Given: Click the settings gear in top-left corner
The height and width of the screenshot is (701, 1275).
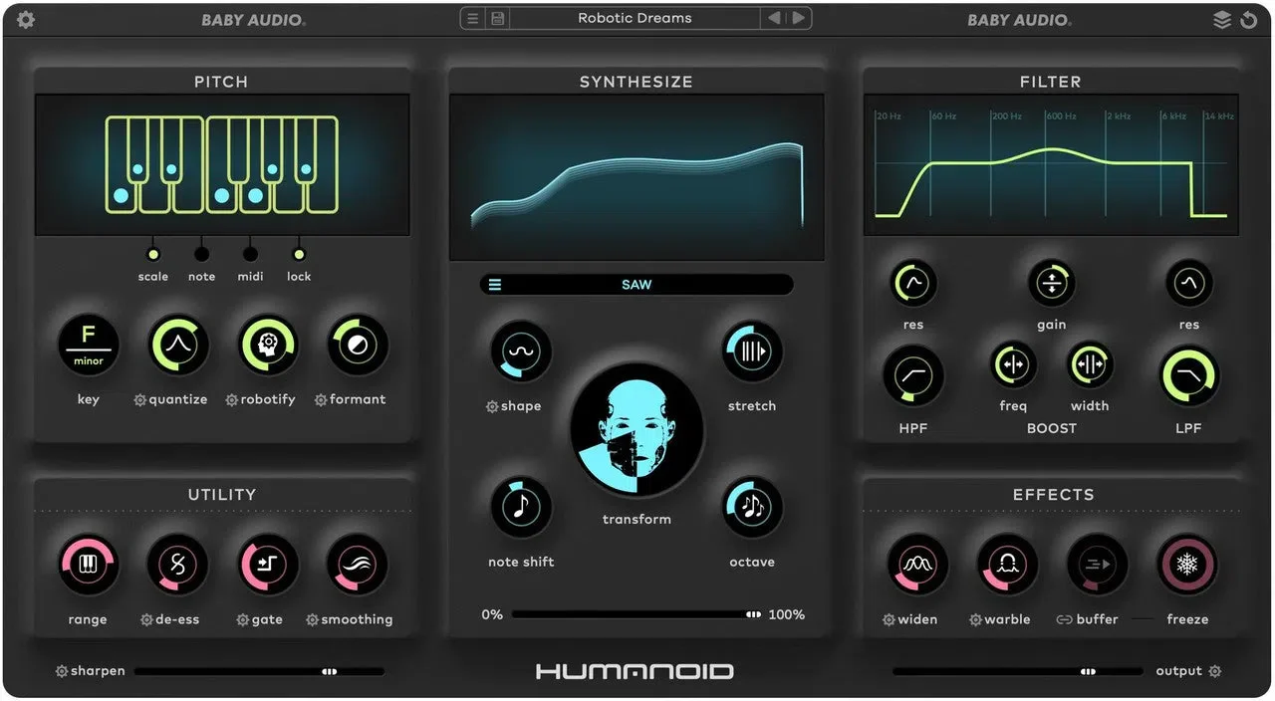Looking at the screenshot, I should pyautogui.click(x=26, y=20).
